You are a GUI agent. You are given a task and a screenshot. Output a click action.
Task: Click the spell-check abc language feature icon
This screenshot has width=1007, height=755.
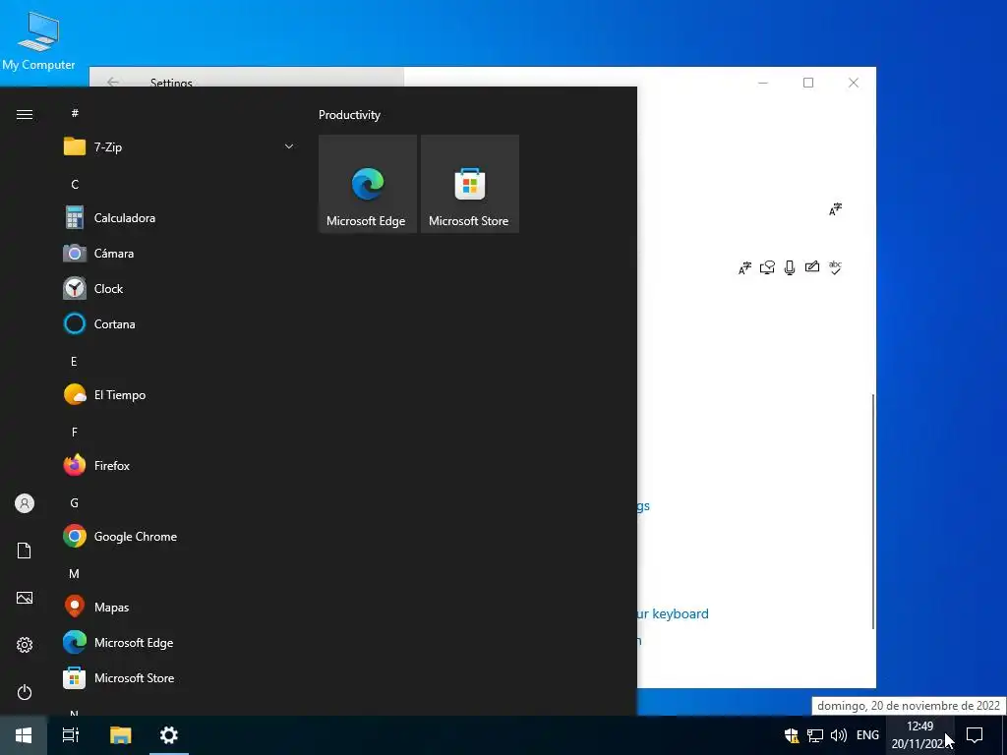coord(835,267)
